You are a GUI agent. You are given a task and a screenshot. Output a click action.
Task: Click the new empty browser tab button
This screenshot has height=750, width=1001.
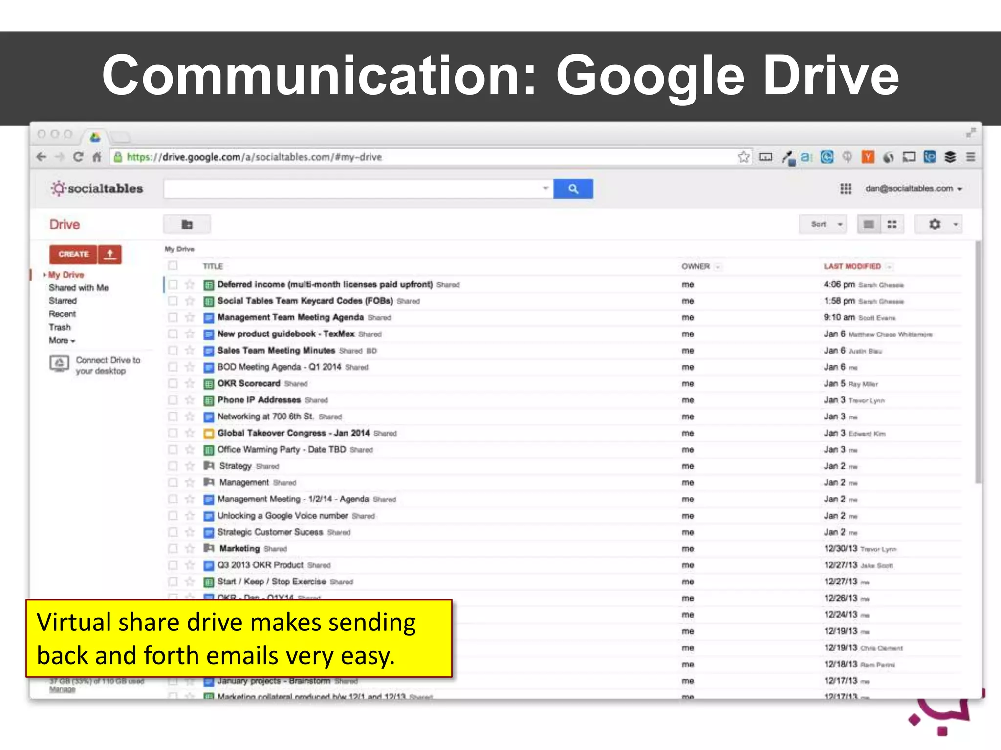coord(119,137)
